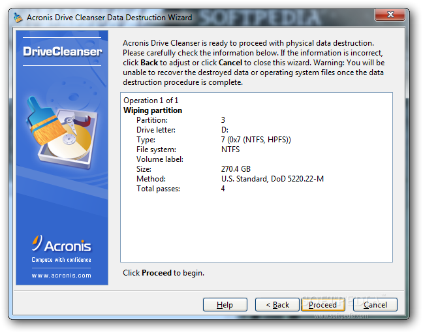Click the file system value 'NTFS'
The image size is (423, 333).
pos(230,150)
